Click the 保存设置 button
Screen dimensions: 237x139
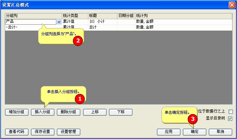(43, 132)
